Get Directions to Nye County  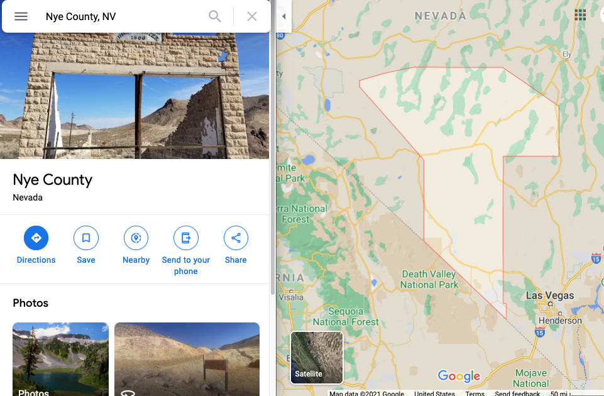[36, 245]
